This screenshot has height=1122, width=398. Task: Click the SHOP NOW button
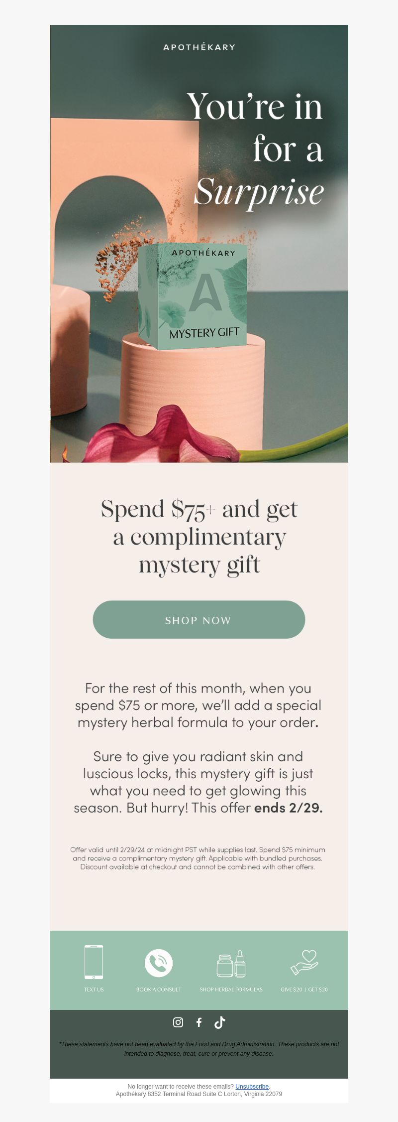pyautogui.click(x=199, y=619)
